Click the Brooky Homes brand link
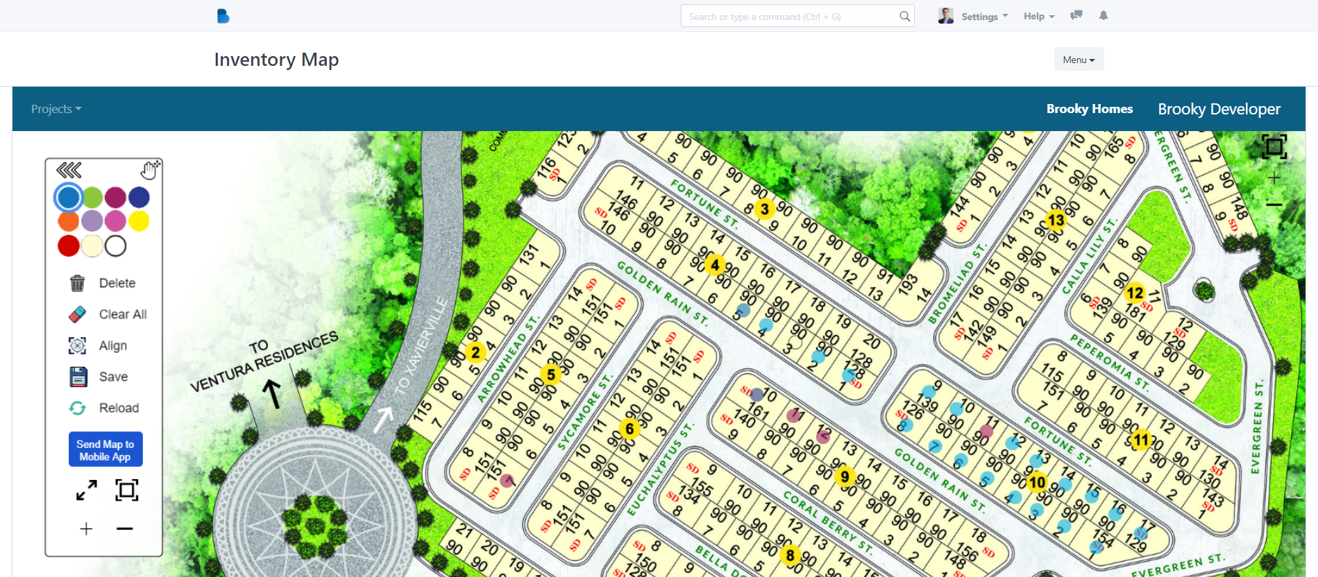This screenshot has height=577, width=1318. 1089,109
